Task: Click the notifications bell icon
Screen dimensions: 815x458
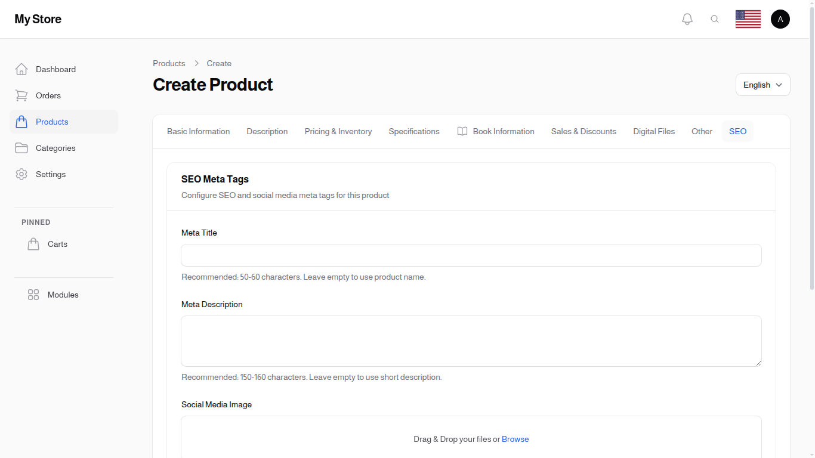Action: pos(687,19)
